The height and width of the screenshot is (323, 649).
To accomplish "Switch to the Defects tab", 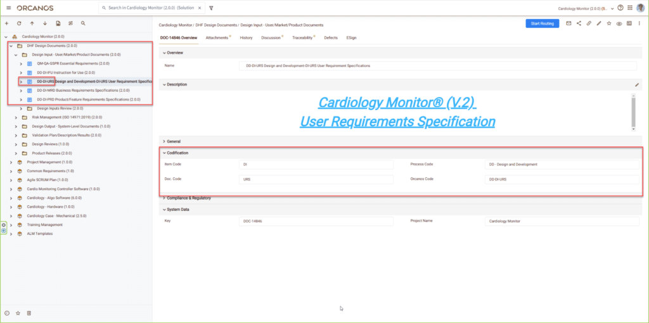I will [x=331, y=37].
